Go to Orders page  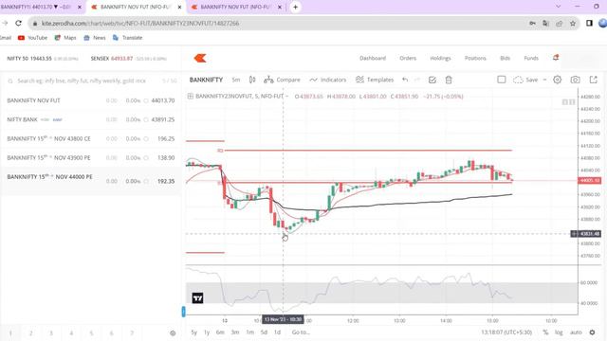click(x=408, y=58)
